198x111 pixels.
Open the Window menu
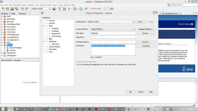[x=67, y=5]
